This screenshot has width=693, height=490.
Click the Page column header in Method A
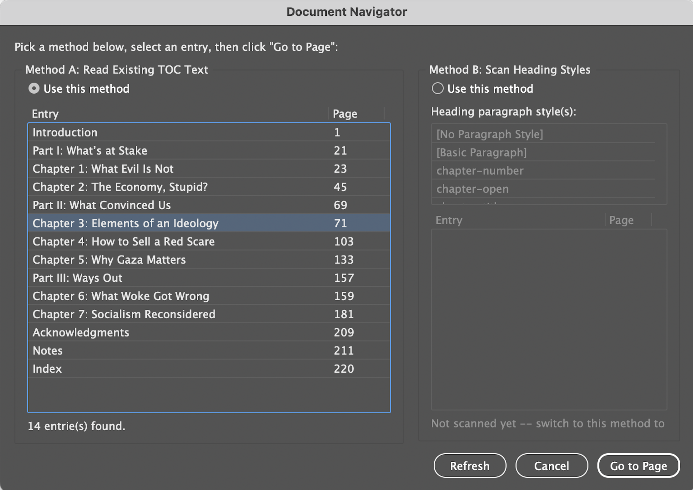pyautogui.click(x=357, y=114)
